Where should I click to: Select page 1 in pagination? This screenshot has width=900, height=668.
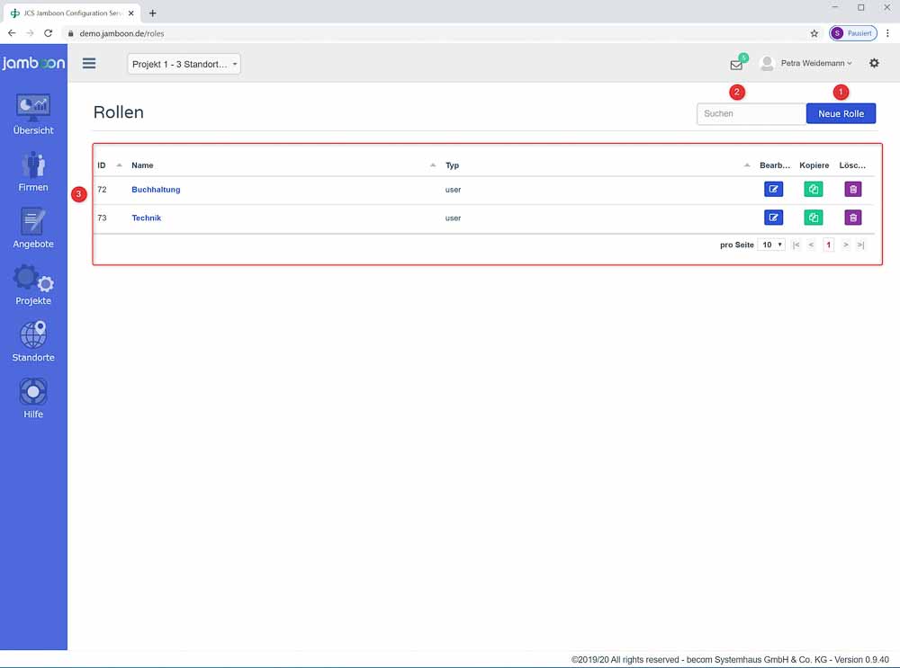pyautogui.click(x=828, y=245)
